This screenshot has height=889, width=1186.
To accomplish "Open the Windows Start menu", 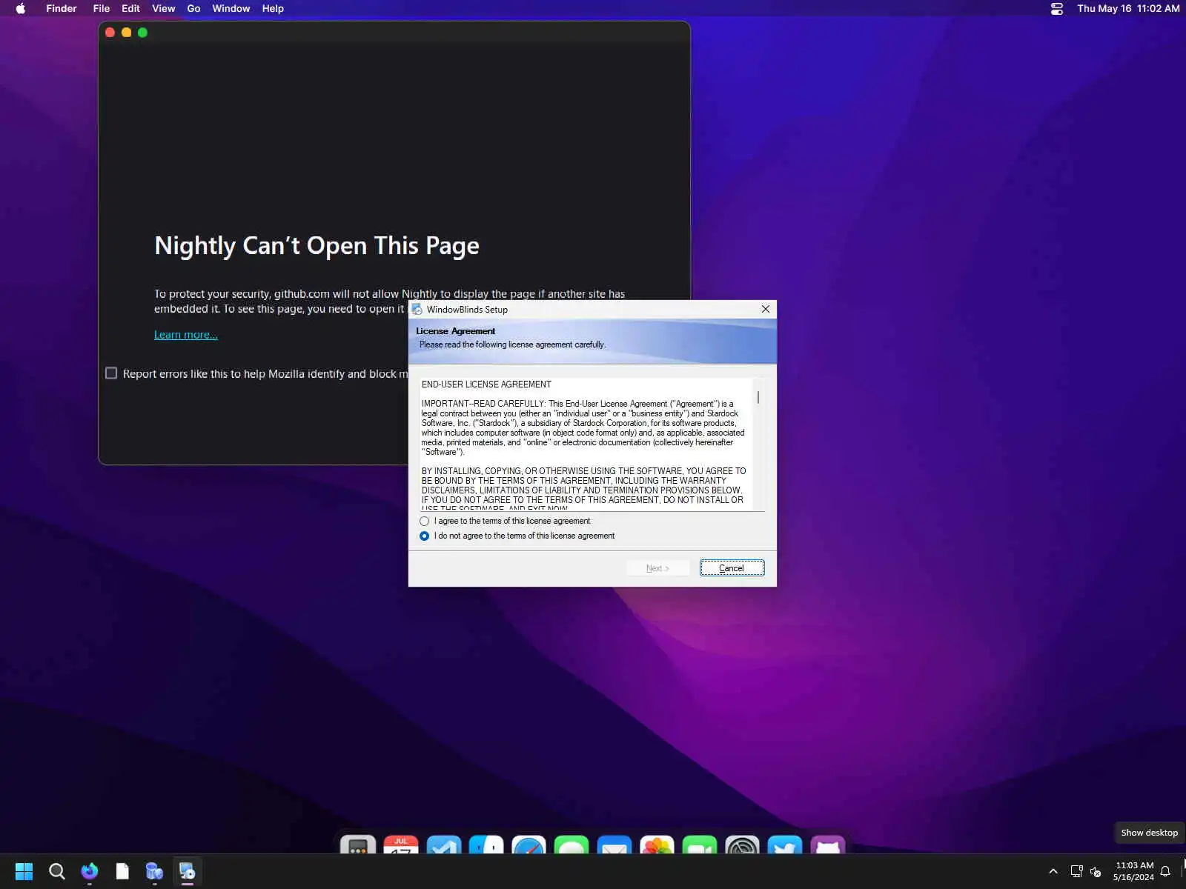I will [x=24, y=871].
